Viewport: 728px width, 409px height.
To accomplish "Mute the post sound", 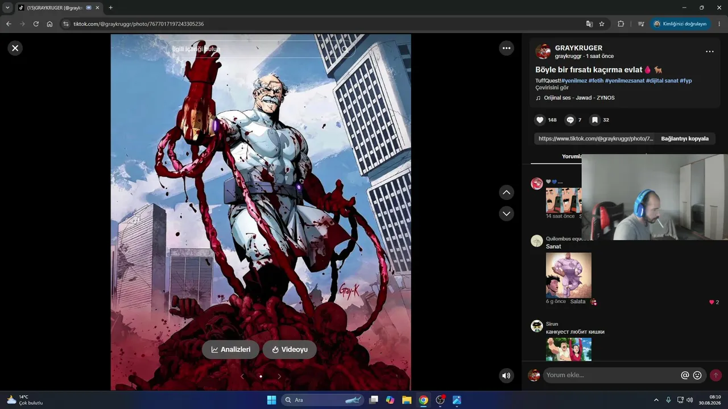I will [506, 375].
